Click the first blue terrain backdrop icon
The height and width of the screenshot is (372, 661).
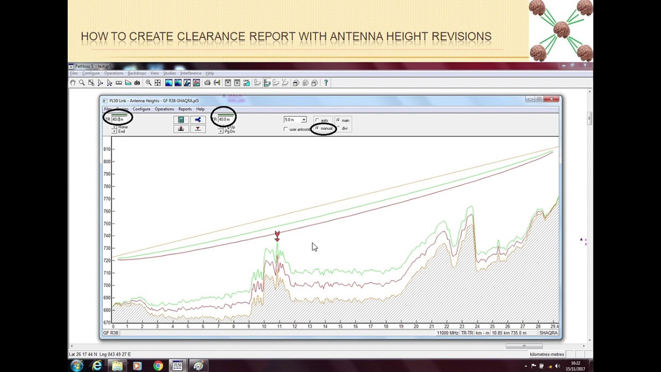coord(168,83)
